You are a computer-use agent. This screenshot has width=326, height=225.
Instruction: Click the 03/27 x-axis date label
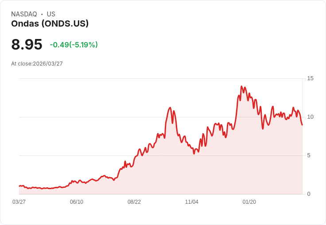pyautogui.click(x=19, y=202)
